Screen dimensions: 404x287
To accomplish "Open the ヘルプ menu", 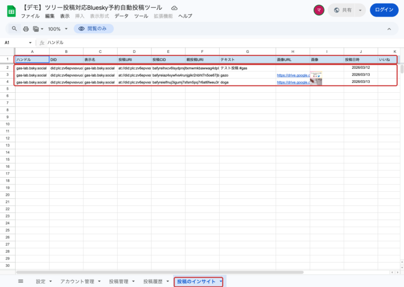I will 185,16.
